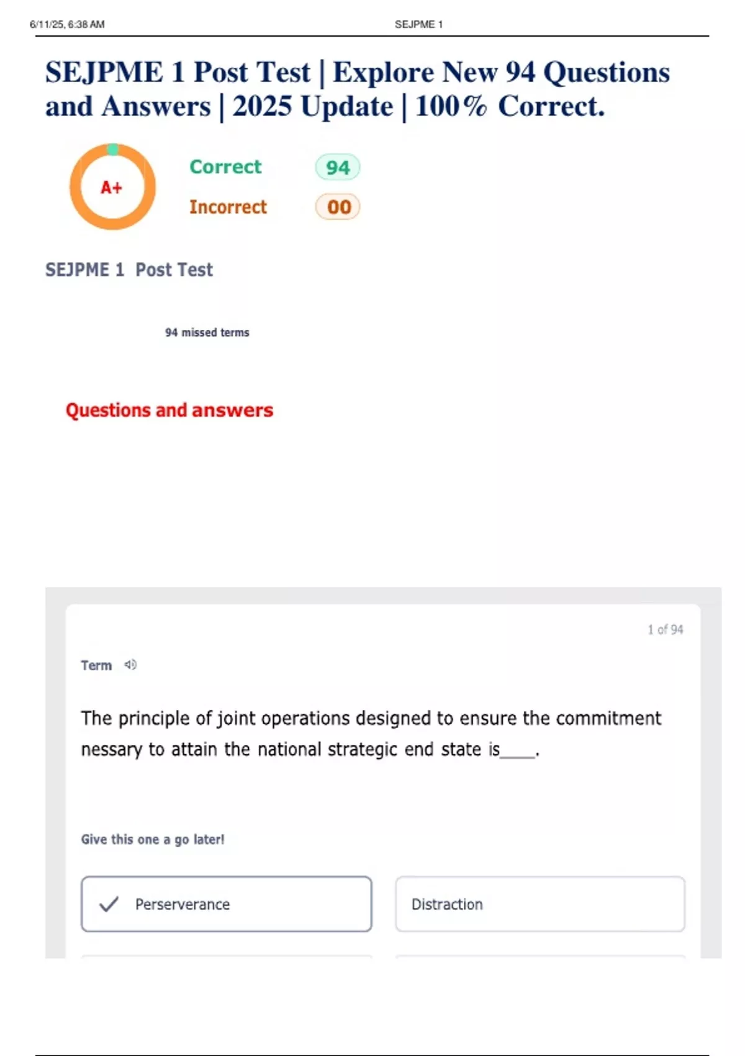Click the joint operations question text
Screen dimensions: 745x1056
click(371, 734)
